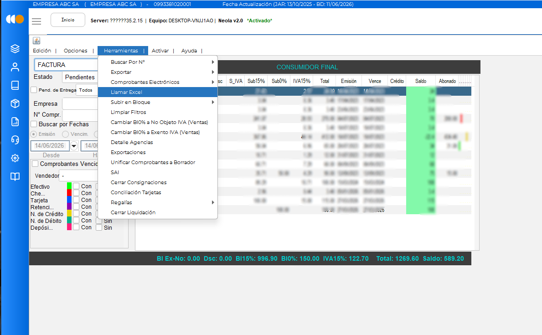Open the user profile sidebar icon
The image size is (542, 335).
click(x=15, y=67)
